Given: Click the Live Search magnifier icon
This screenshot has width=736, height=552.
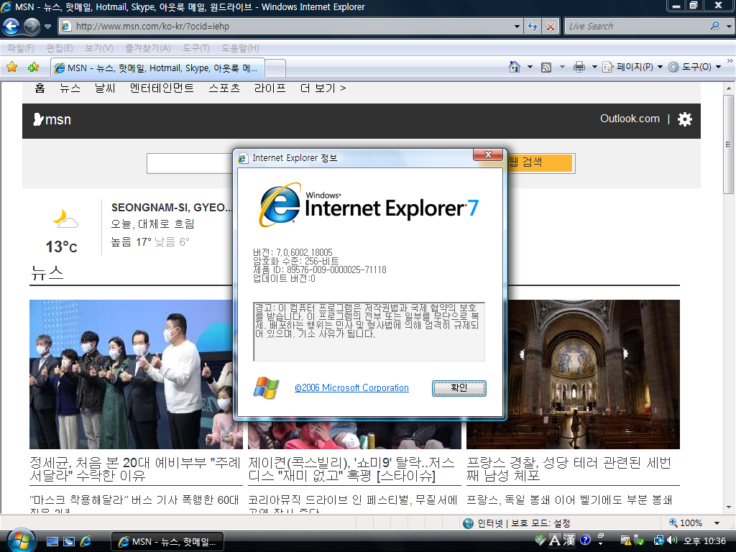Looking at the screenshot, I should click(x=715, y=26).
